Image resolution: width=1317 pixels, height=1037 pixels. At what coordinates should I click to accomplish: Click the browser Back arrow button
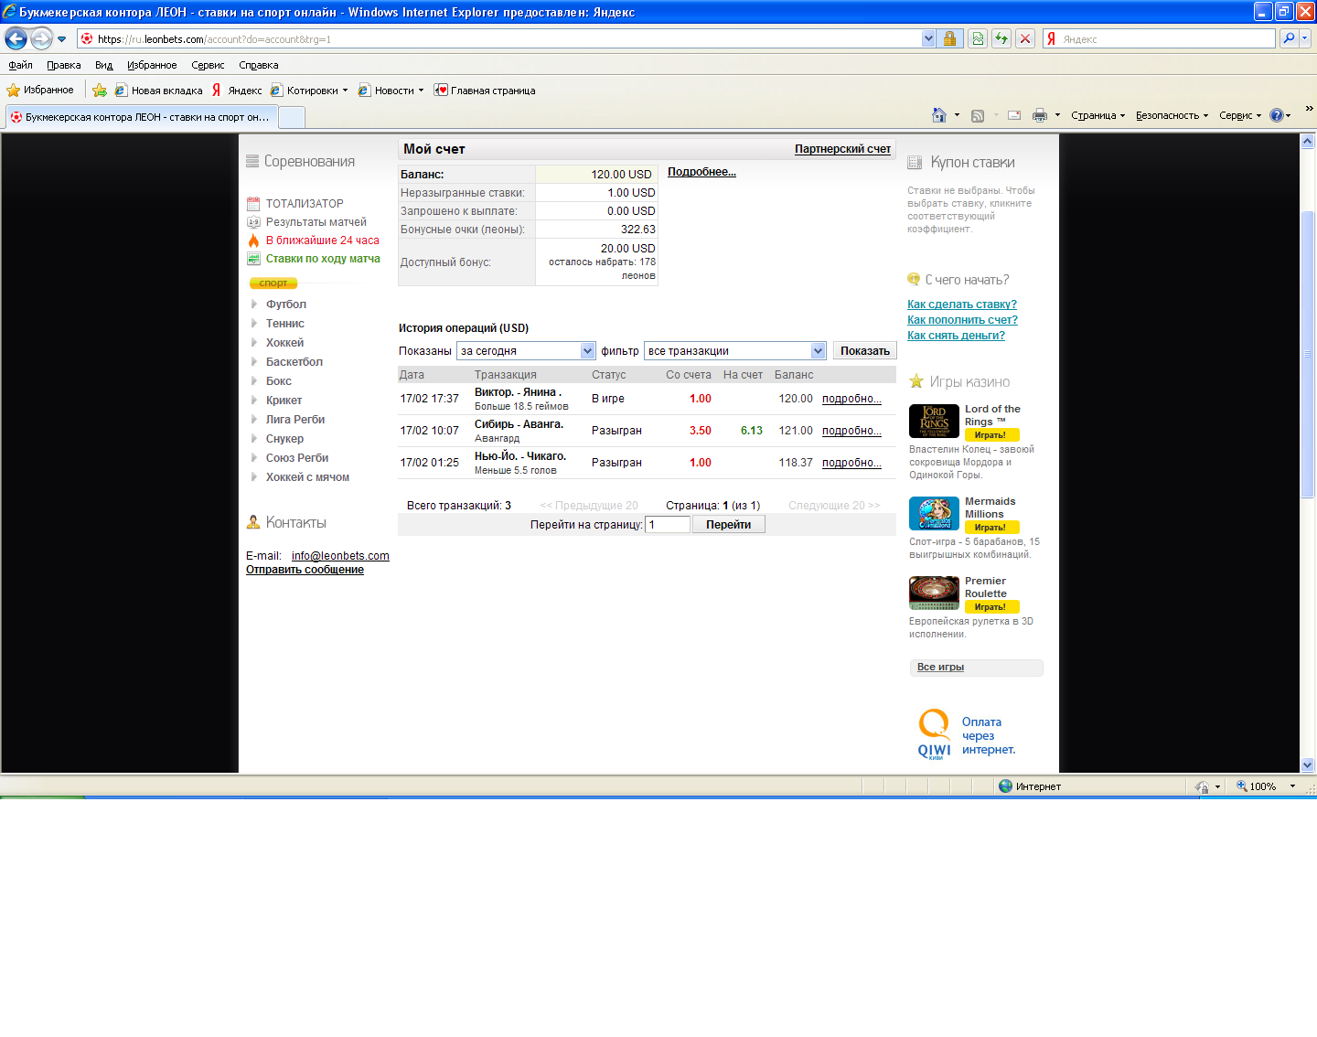(16, 38)
